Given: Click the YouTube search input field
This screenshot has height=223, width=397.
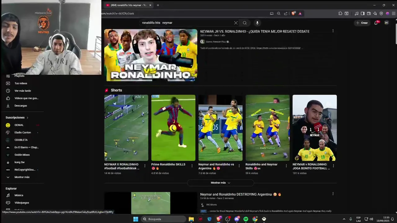Looking at the screenshot, I should click(186, 23).
